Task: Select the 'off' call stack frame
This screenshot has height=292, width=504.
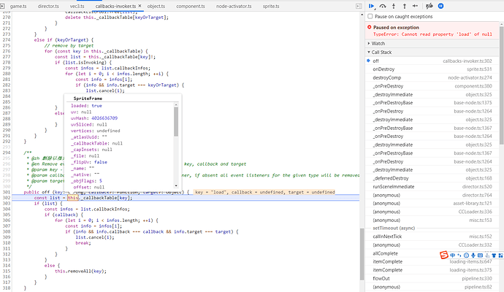Action: (432, 61)
